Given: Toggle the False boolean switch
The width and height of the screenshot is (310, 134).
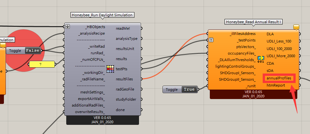Looking at the screenshot, I should click(x=33, y=50).
